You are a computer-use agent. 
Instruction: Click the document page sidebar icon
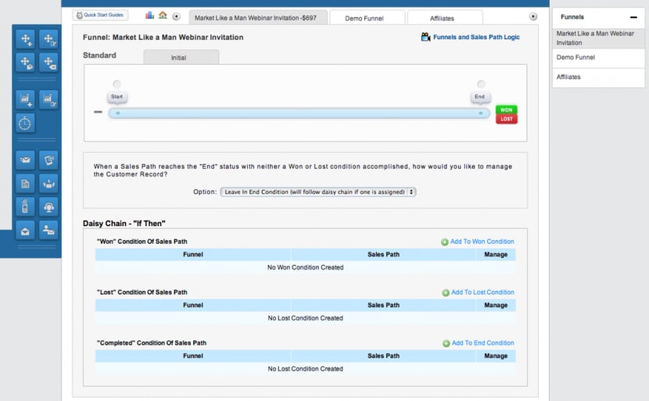[25, 184]
